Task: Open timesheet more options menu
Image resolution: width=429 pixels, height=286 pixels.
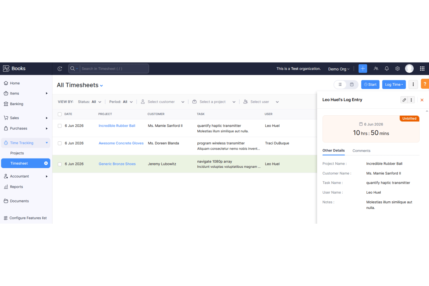Action: tap(413, 85)
